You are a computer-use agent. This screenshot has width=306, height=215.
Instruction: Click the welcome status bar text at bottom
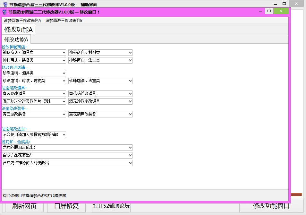[34, 195]
